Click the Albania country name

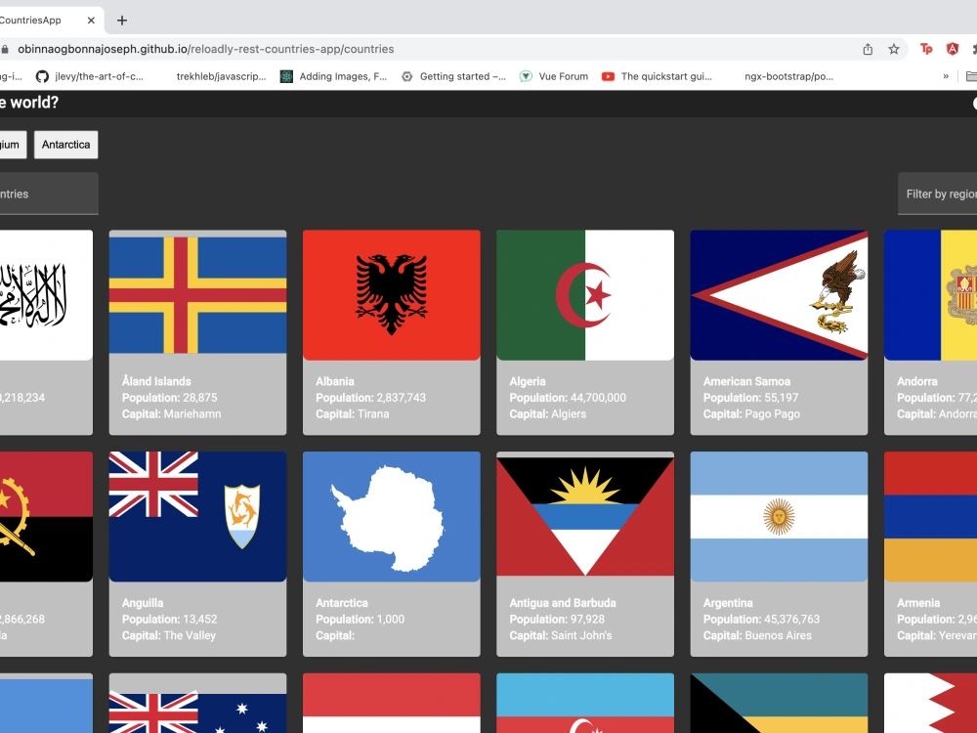click(334, 381)
